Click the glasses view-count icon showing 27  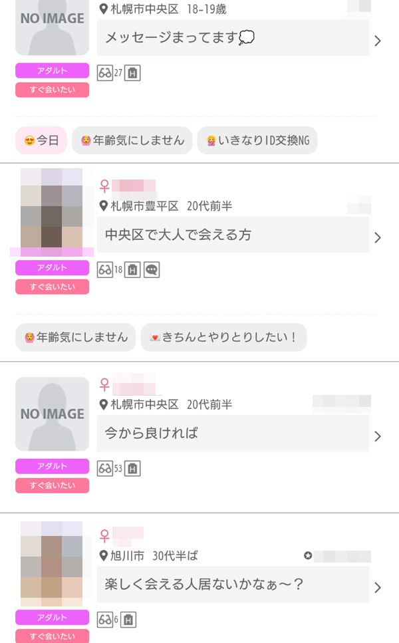[x=104, y=73]
